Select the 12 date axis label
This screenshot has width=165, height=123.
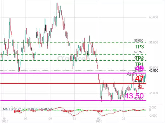click(75, 119)
